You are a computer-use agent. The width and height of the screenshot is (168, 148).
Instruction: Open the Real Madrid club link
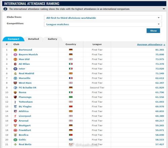(26, 73)
